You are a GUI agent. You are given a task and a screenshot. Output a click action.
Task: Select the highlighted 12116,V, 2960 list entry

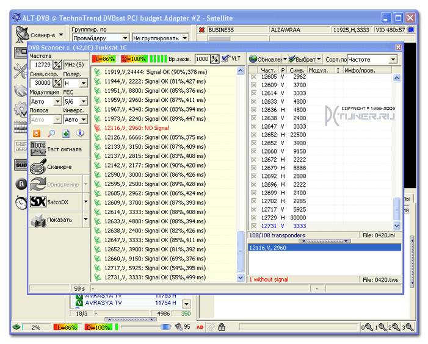[x=325, y=248]
